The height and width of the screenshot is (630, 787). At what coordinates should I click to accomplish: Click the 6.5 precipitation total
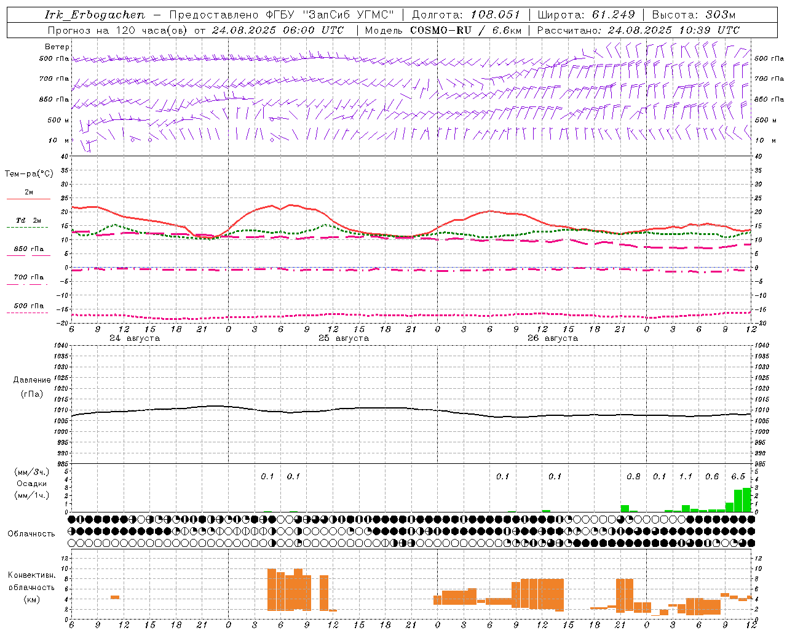tap(738, 476)
